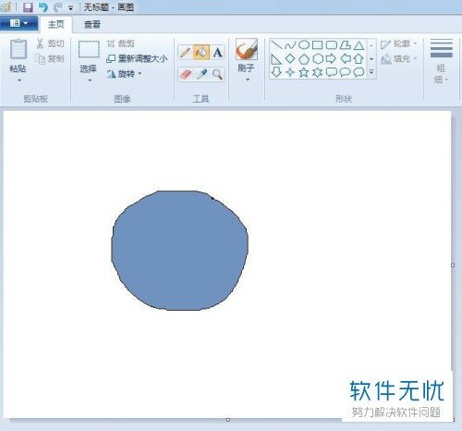Expand the 选择 (Select) dropdown arrow
Screen dimensions: 462x431
[90, 80]
